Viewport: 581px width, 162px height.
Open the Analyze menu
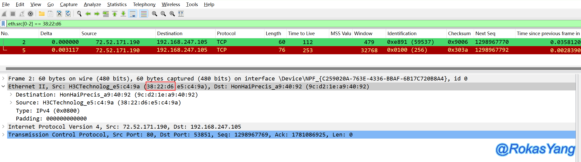(x=92, y=4)
